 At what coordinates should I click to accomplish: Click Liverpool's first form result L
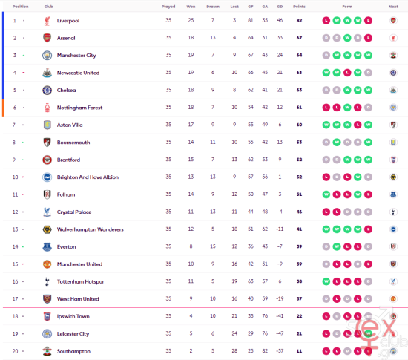tap(326, 21)
